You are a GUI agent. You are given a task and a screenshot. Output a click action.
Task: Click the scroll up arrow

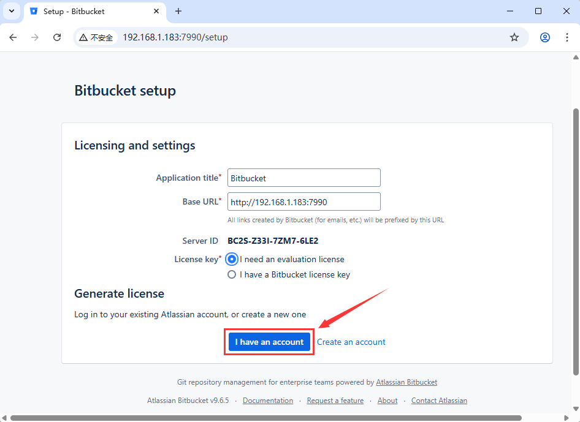point(576,58)
